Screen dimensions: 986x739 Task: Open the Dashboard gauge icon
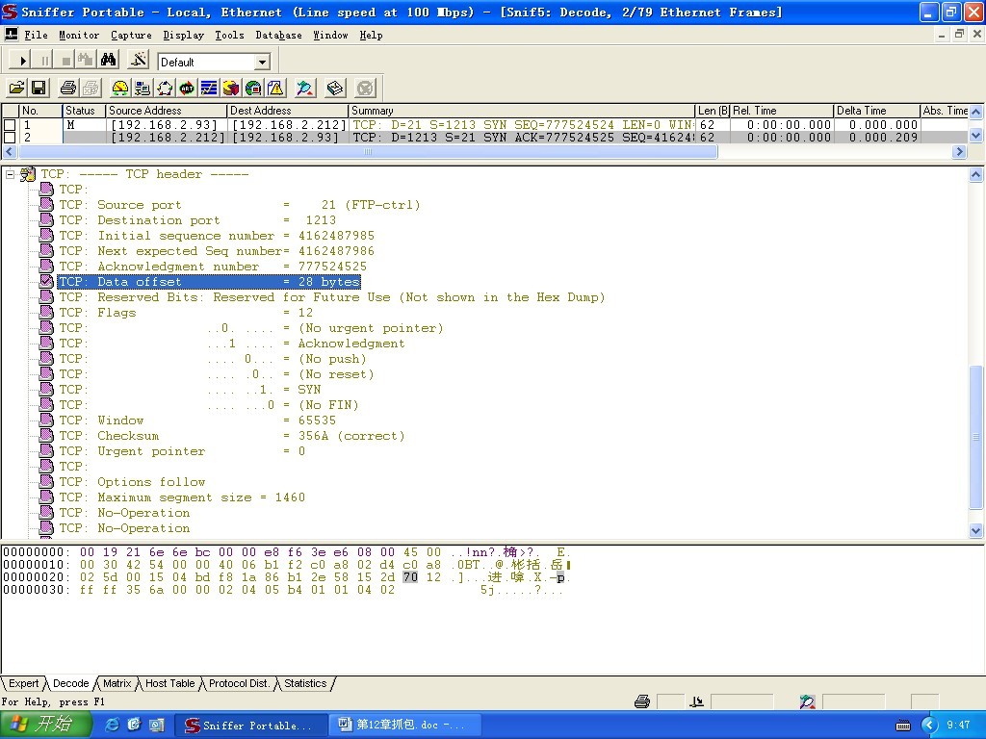[119, 88]
